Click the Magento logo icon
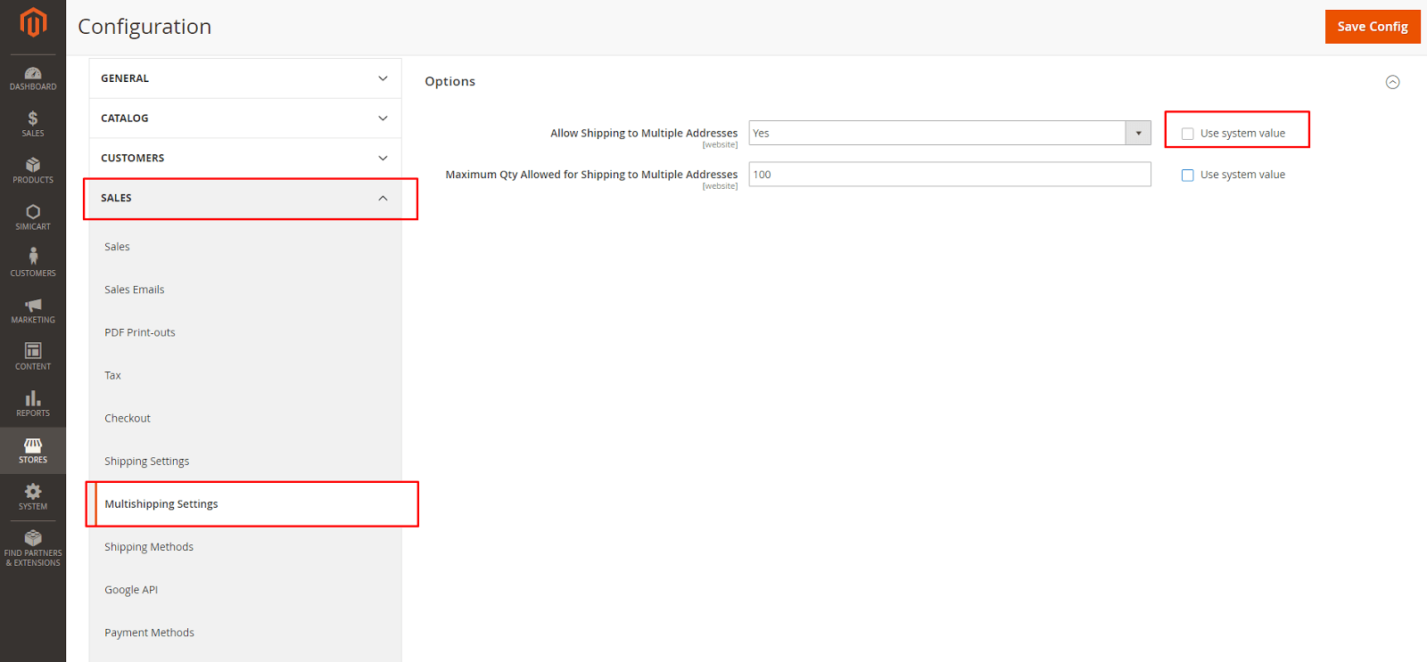The image size is (1427, 662). tap(33, 22)
